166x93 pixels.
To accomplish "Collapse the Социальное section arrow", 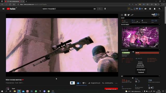I will click(x=159, y=50).
